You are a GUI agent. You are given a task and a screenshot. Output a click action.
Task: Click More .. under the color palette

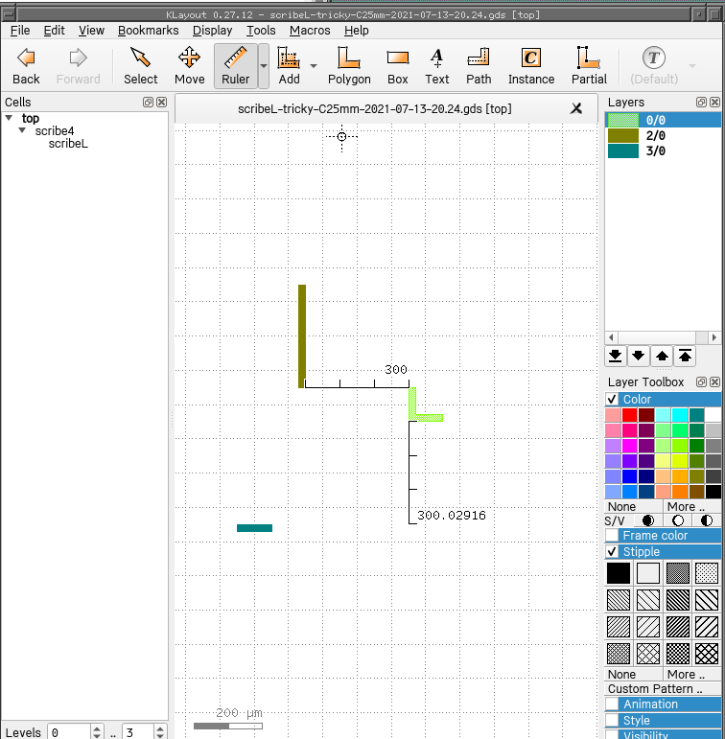point(692,507)
